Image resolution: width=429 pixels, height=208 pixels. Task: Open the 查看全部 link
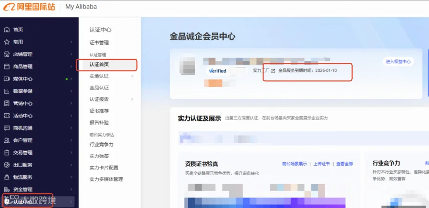point(345,164)
